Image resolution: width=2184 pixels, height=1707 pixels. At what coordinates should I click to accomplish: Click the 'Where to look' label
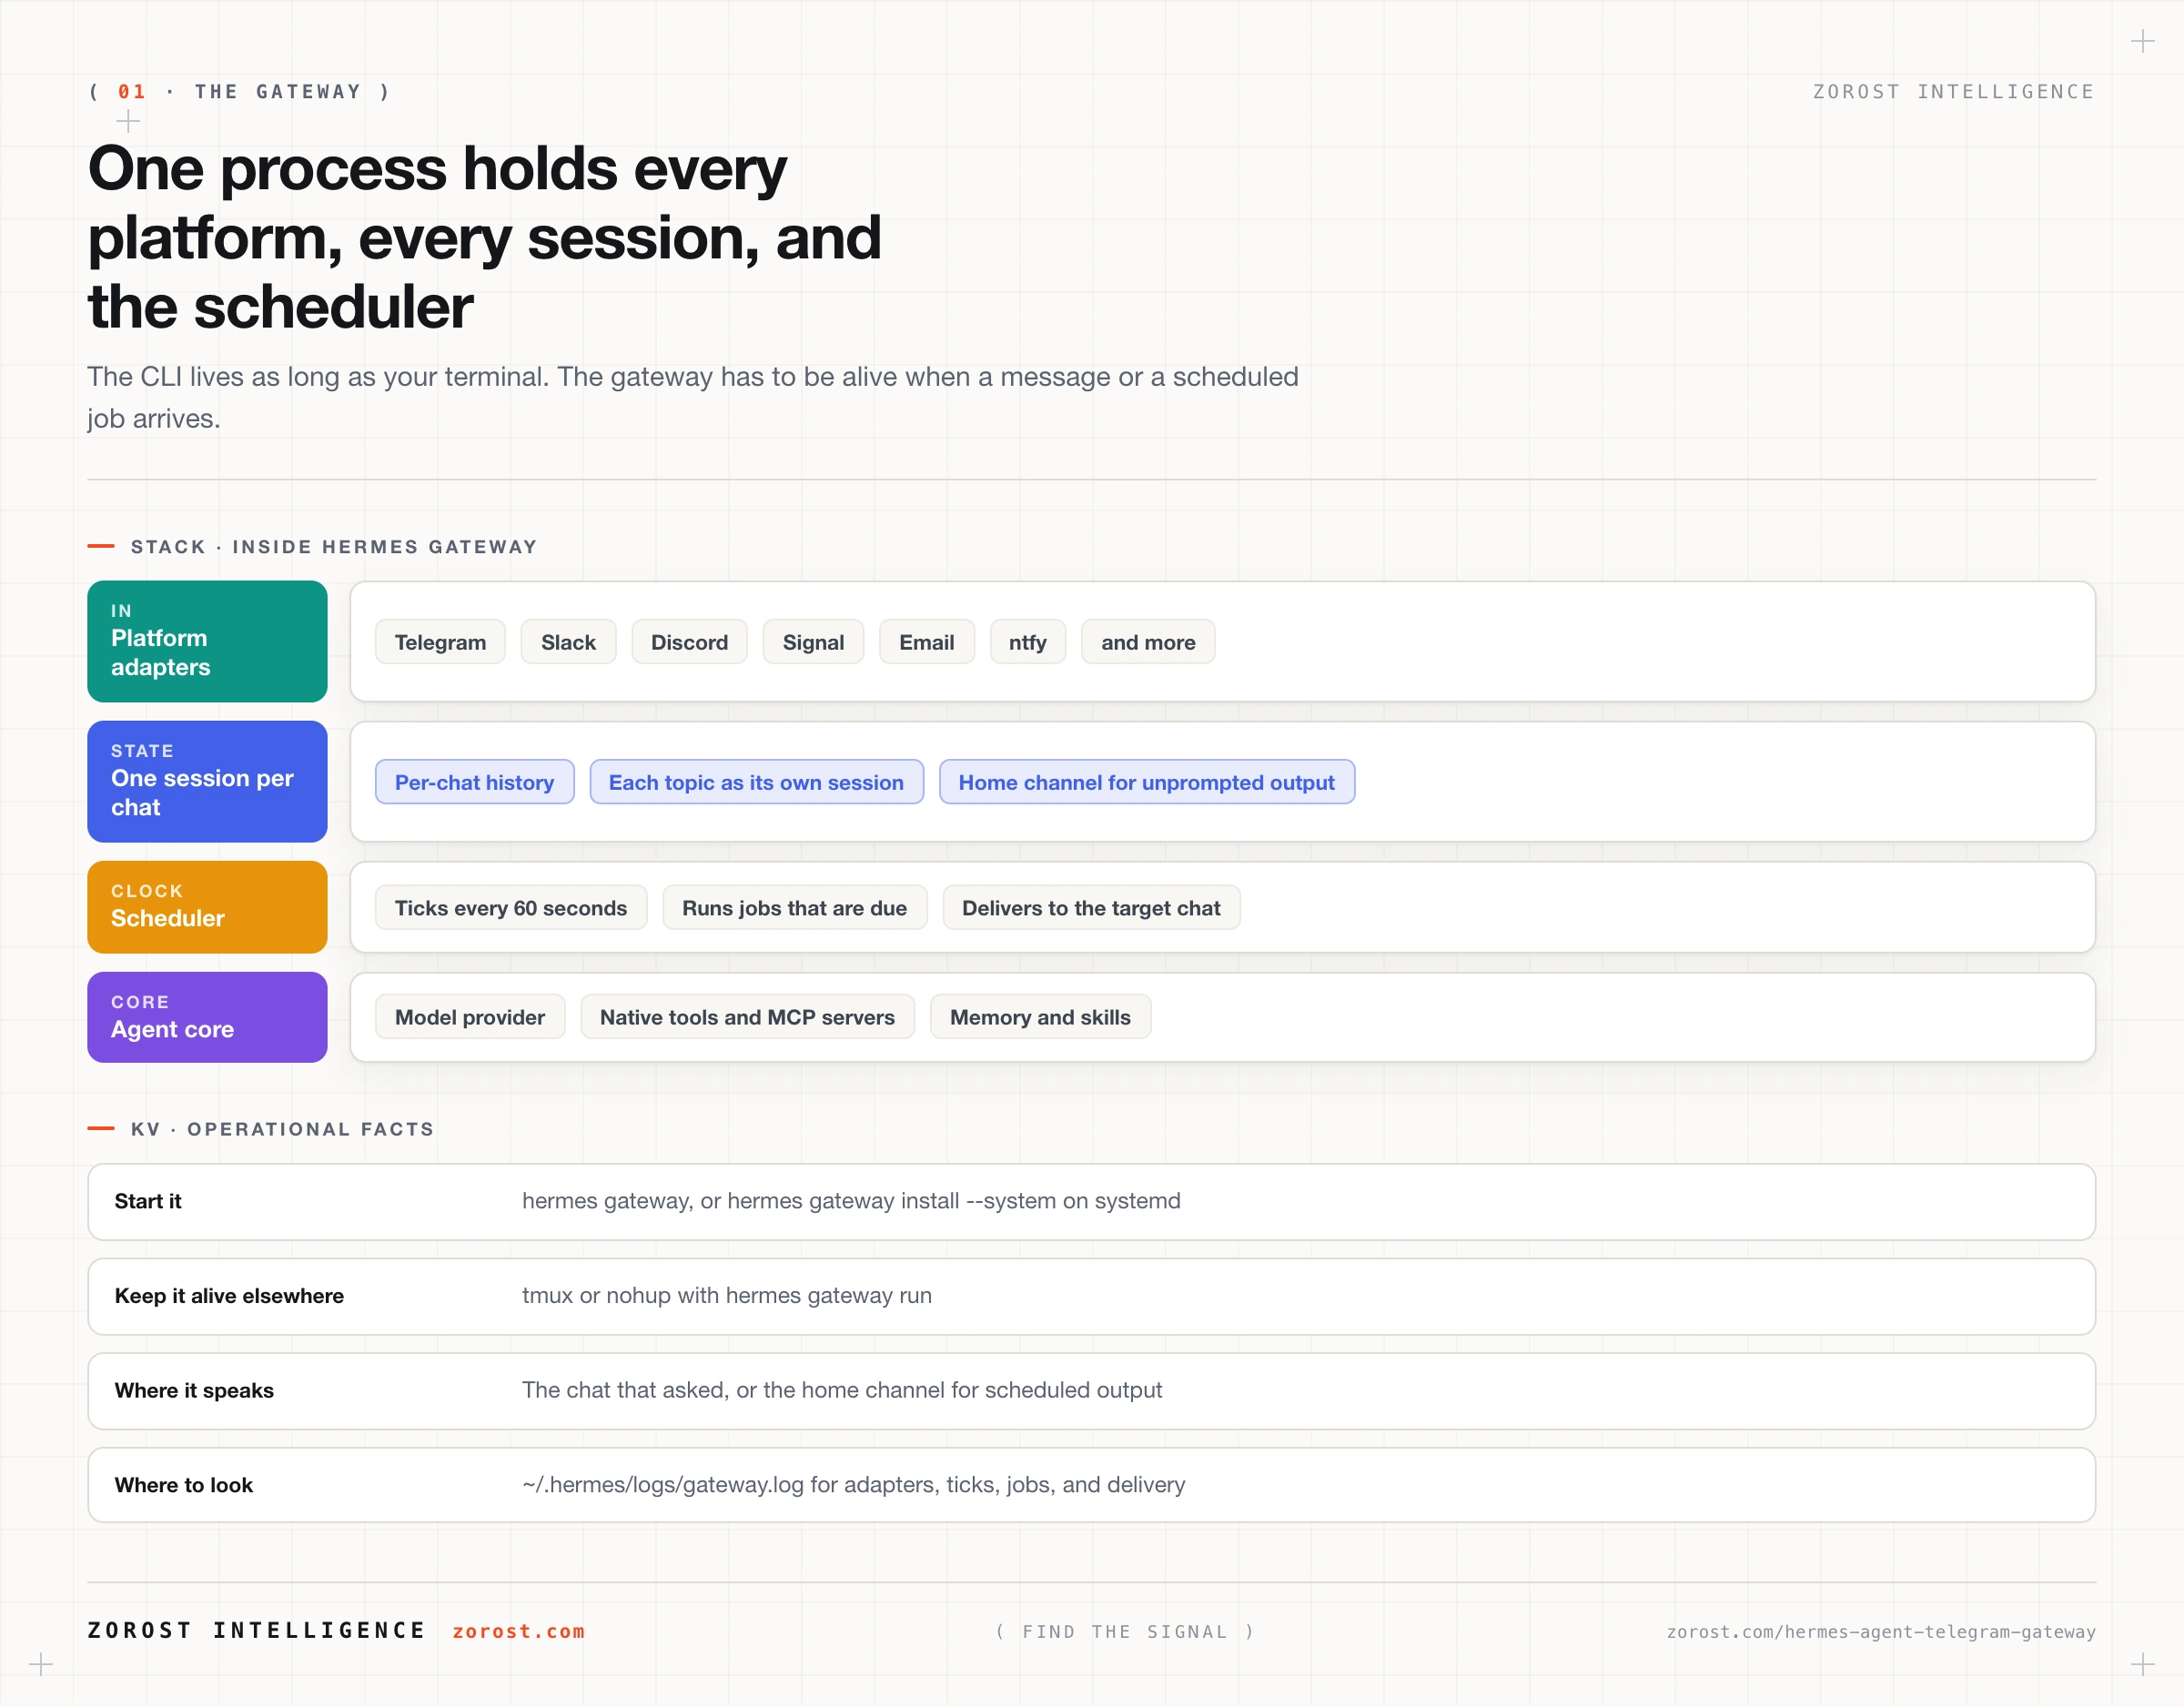pos(184,1485)
